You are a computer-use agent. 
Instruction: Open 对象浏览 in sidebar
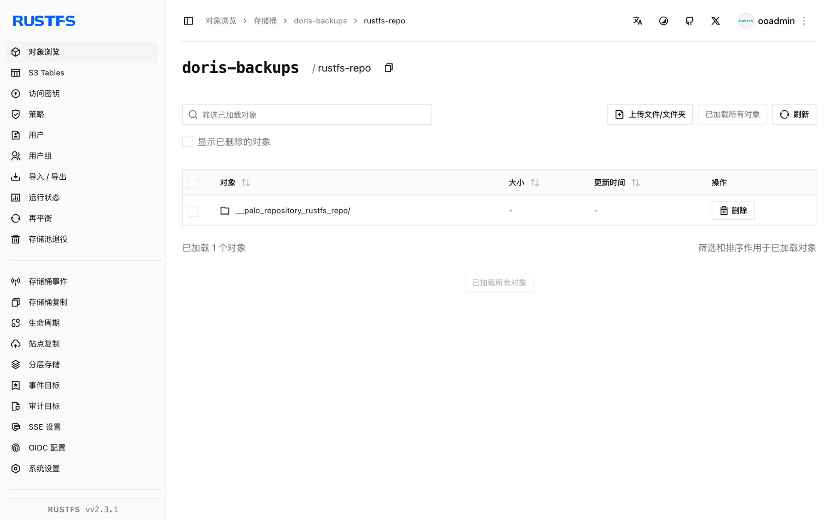pyautogui.click(x=82, y=52)
